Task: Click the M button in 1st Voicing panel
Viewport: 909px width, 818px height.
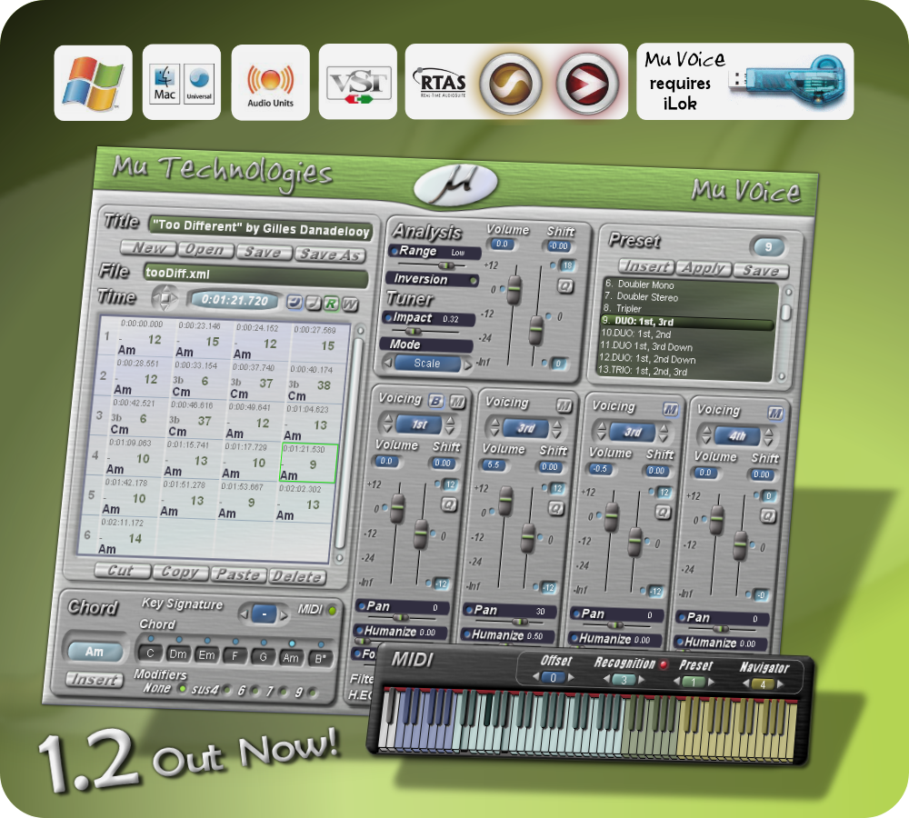Action: point(457,402)
